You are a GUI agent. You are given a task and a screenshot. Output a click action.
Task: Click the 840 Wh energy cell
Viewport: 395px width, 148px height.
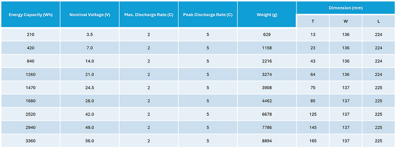pos(31,61)
